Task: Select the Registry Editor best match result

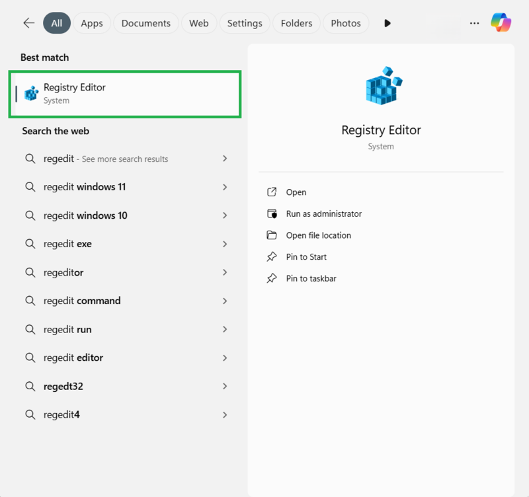Action: pyautogui.click(x=125, y=94)
